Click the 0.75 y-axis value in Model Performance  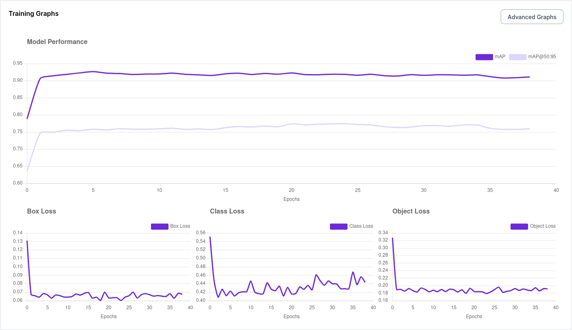18,132
